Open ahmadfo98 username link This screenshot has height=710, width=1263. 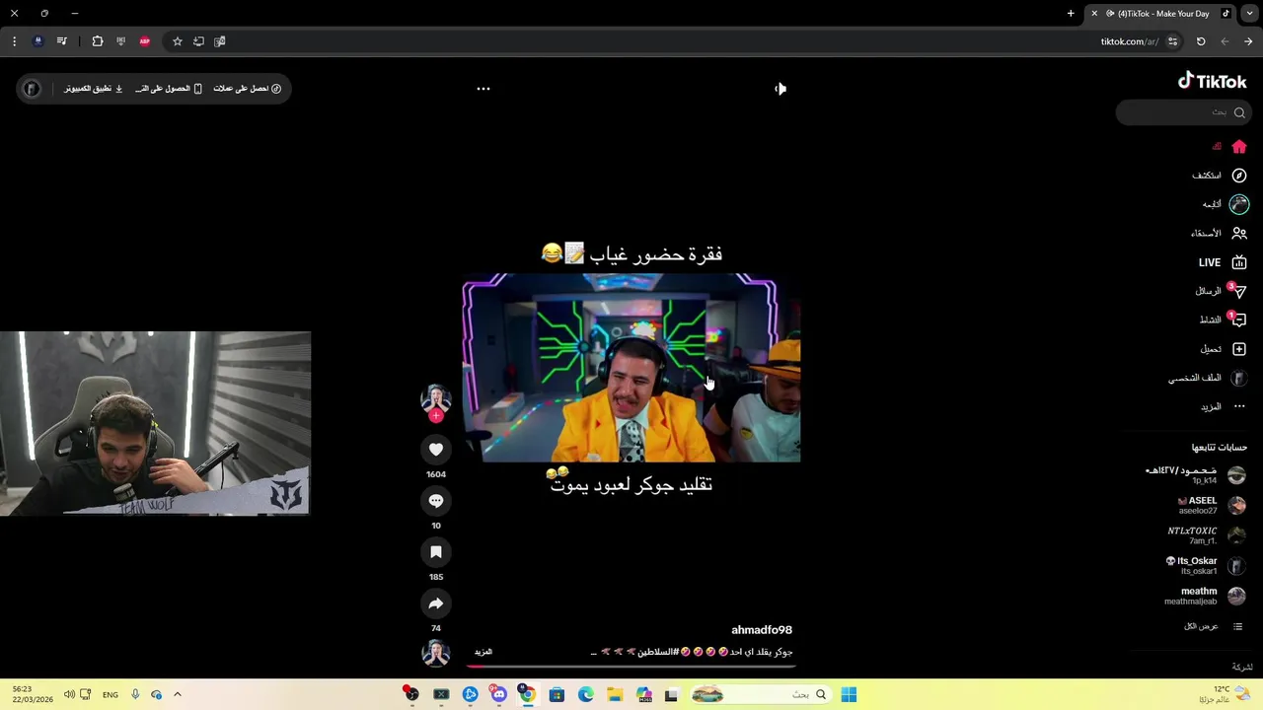click(762, 630)
